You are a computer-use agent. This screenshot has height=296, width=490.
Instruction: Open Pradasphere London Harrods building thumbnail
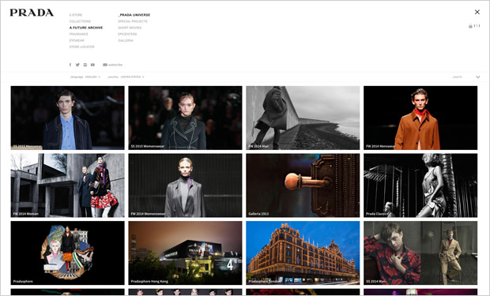303,253
